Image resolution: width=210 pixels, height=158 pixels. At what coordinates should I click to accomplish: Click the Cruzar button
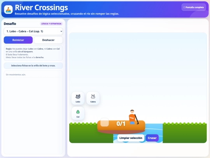152,138
